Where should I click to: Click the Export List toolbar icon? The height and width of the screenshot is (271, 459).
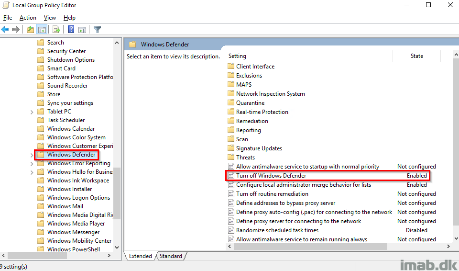tap(56, 29)
